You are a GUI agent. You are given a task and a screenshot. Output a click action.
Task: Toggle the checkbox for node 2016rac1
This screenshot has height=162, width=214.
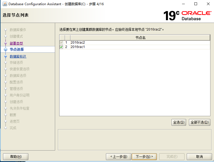pyautogui.click(x=61, y=47)
